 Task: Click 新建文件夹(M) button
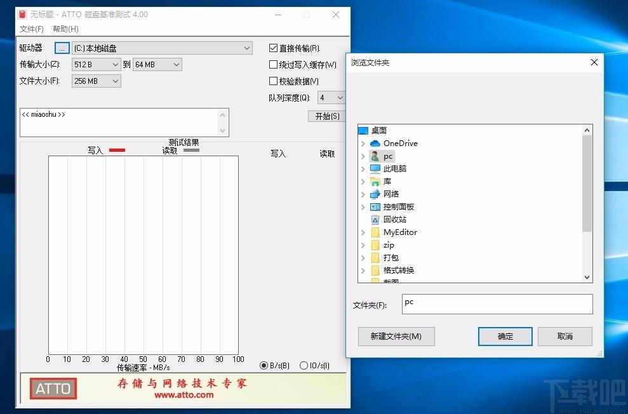tap(396, 337)
